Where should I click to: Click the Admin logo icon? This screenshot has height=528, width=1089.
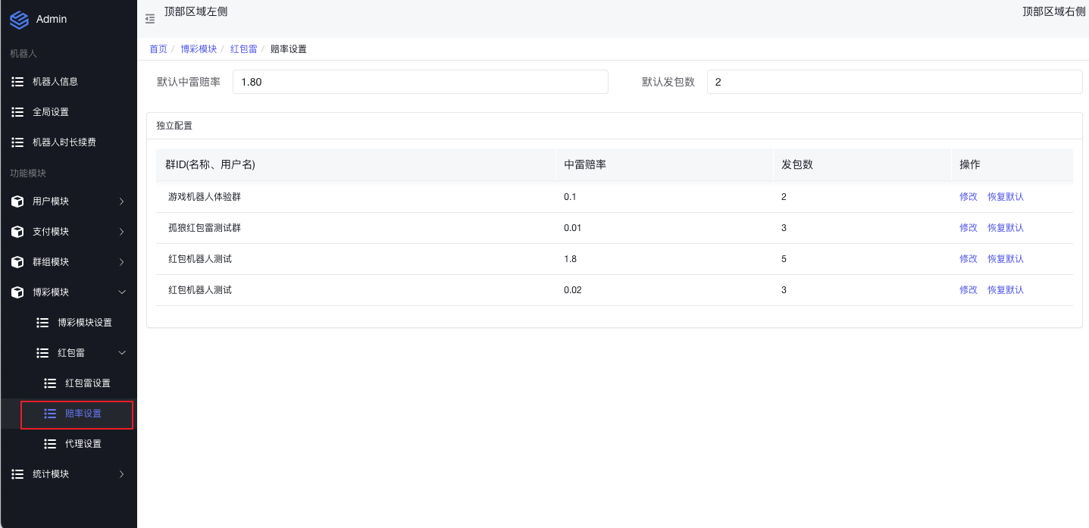[19, 19]
